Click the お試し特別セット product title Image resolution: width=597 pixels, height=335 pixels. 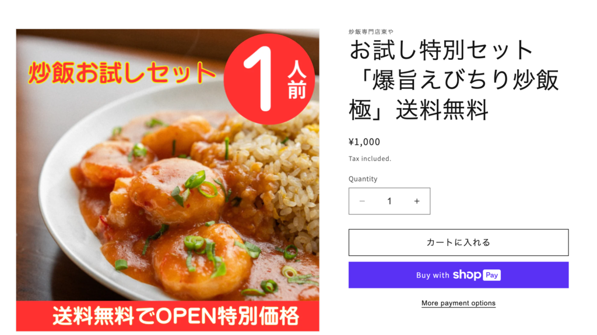click(x=454, y=80)
